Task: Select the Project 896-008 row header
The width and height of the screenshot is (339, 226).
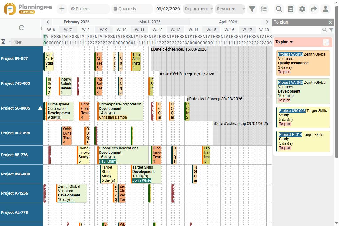Action: [21, 174]
